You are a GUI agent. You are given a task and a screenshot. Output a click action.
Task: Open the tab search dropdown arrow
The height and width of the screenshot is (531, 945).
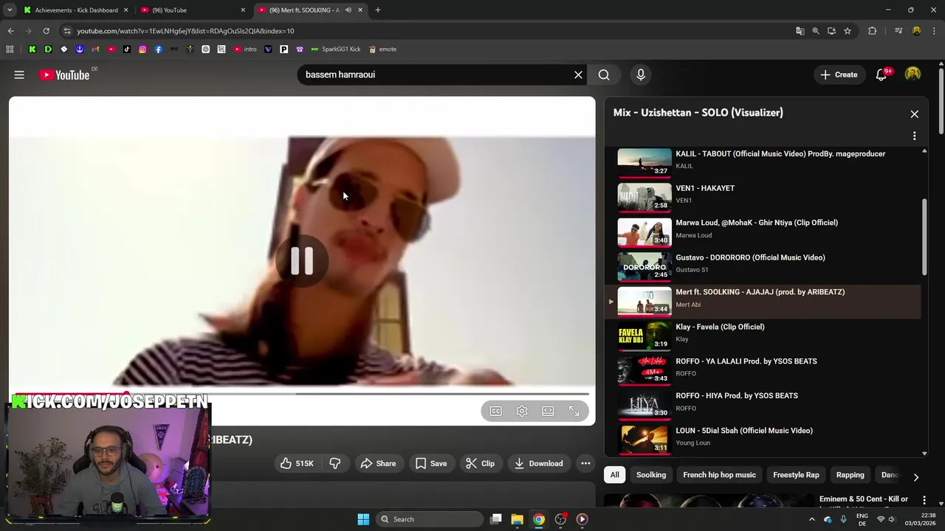point(10,10)
